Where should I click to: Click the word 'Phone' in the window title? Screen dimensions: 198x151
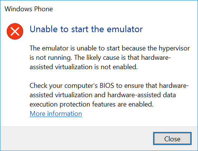click(x=43, y=9)
